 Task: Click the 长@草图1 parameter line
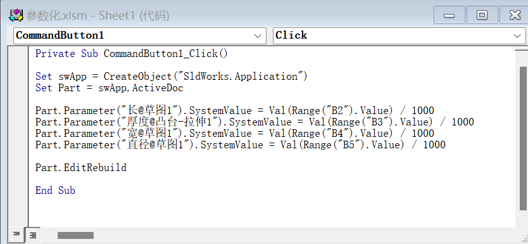click(235, 110)
